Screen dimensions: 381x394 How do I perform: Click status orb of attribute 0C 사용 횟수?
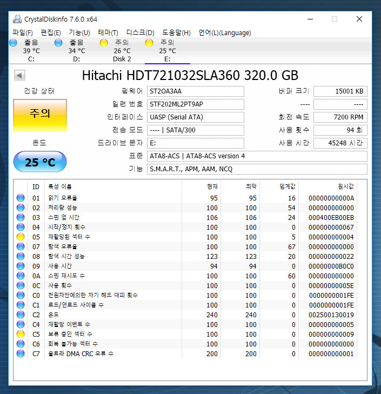(21, 285)
